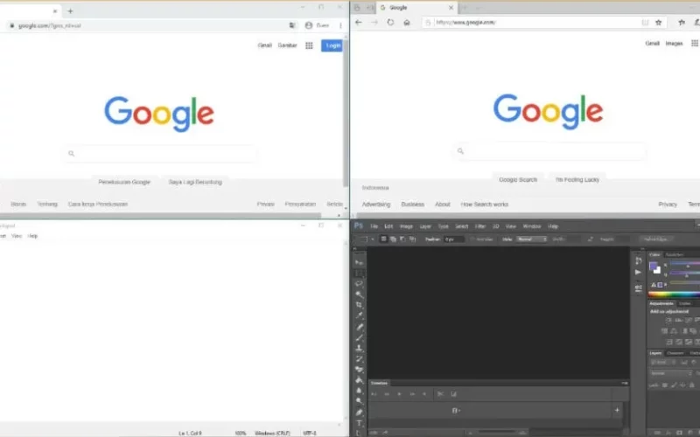
Task: Select the Pen tool in Photoshop
Action: point(359,412)
